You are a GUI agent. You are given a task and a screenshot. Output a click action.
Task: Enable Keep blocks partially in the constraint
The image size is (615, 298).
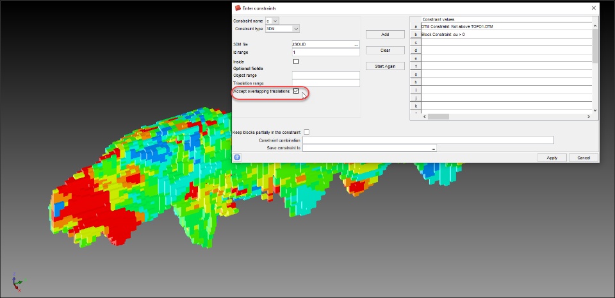tap(307, 132)
